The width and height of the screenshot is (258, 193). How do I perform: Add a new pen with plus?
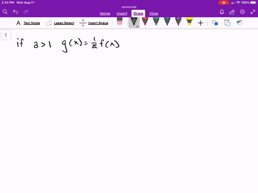(200, 23)
